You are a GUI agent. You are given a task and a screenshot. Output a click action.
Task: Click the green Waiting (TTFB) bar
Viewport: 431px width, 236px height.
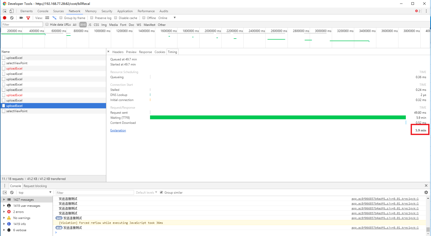278,117
